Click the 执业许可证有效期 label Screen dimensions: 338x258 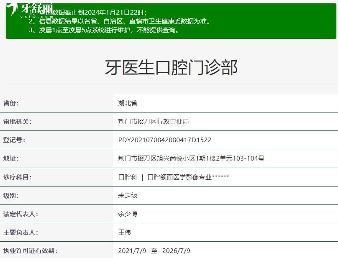pos(30,250)
